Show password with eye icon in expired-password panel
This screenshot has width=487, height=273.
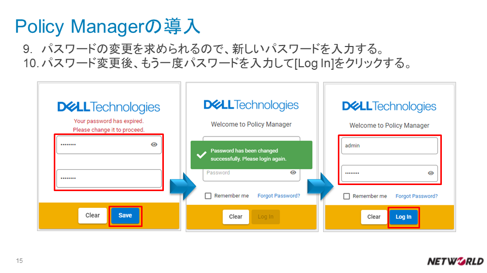[x=154, y=145]
